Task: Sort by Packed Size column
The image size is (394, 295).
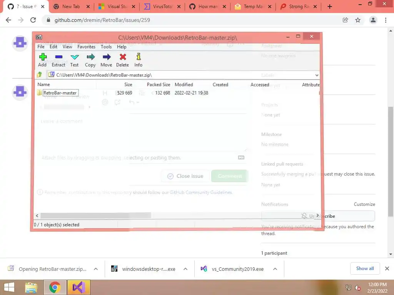Action: point(158,85)
